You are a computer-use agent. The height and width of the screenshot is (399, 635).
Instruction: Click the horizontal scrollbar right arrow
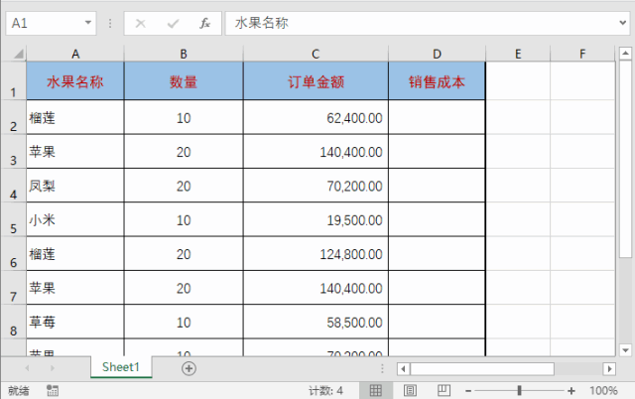[x=609, y=368]
